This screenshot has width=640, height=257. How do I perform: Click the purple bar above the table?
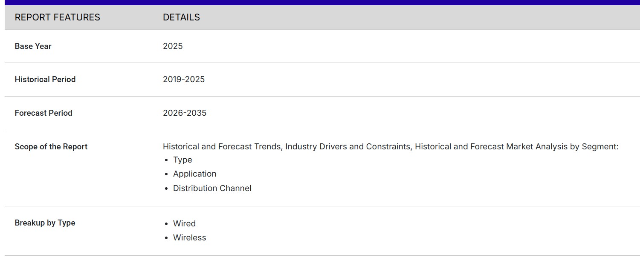click(320, 2)
